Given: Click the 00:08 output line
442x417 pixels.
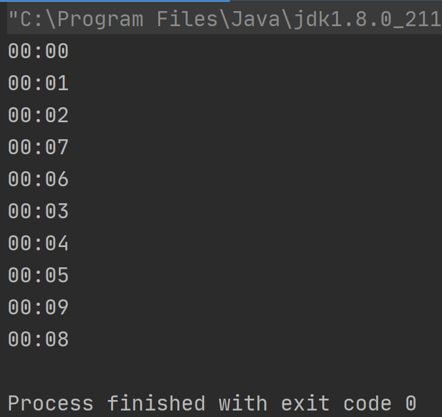Looking at the screenshot, I should click(39, 339).
